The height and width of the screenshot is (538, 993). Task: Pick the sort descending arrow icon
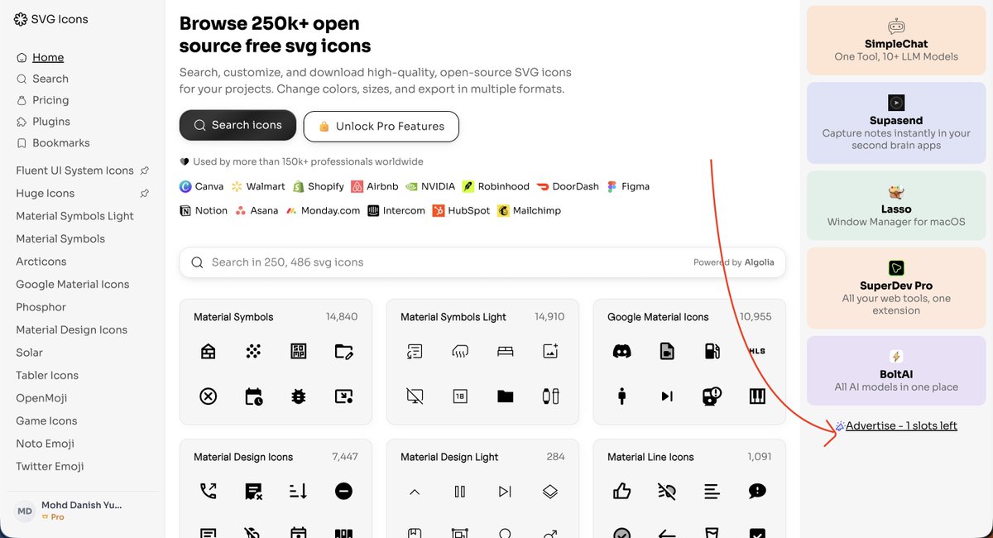tap(299, 491)
